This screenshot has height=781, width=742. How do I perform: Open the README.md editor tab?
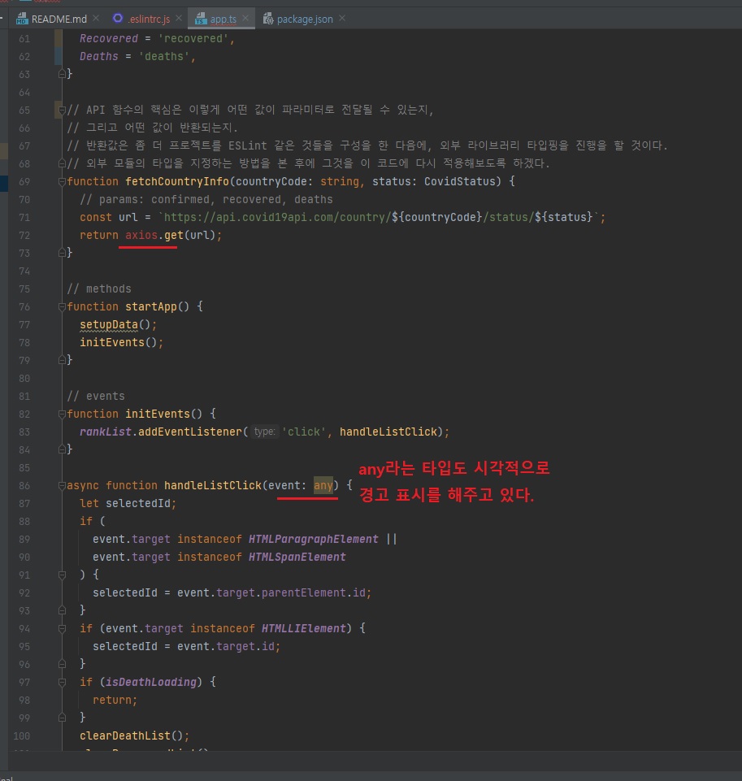point(58,19)
